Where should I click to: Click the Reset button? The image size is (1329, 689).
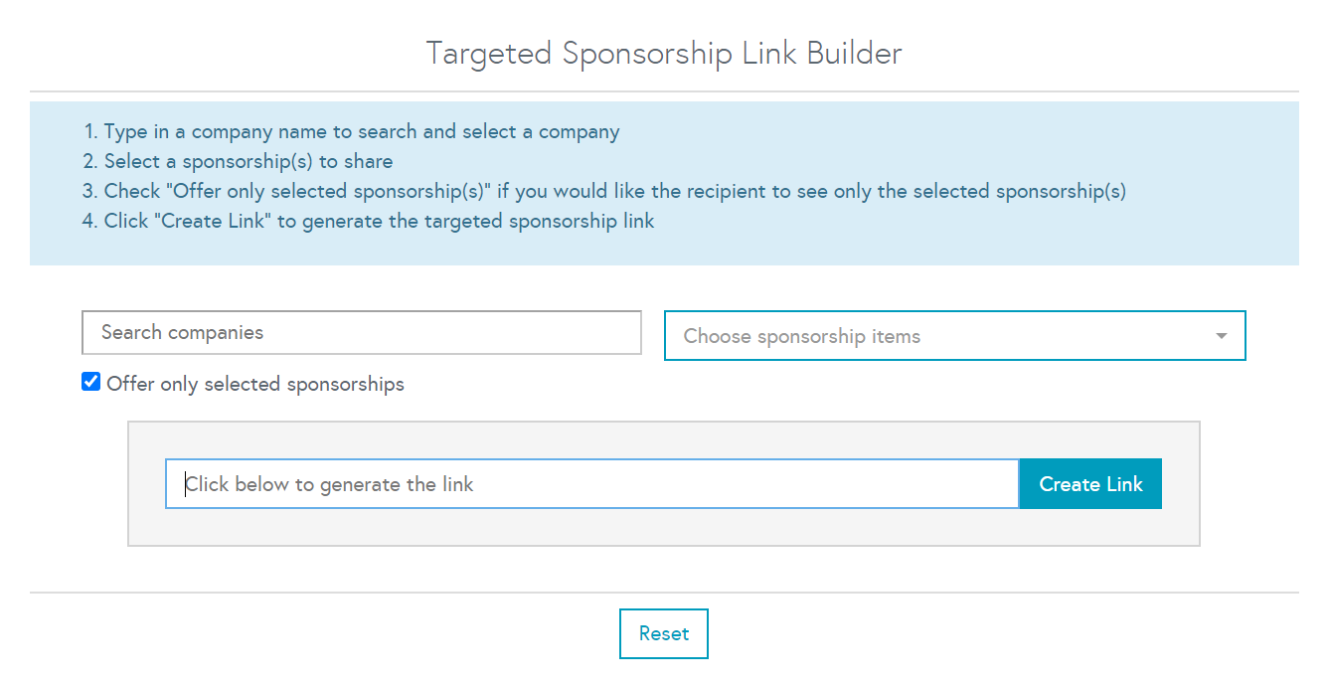point(663,633)
